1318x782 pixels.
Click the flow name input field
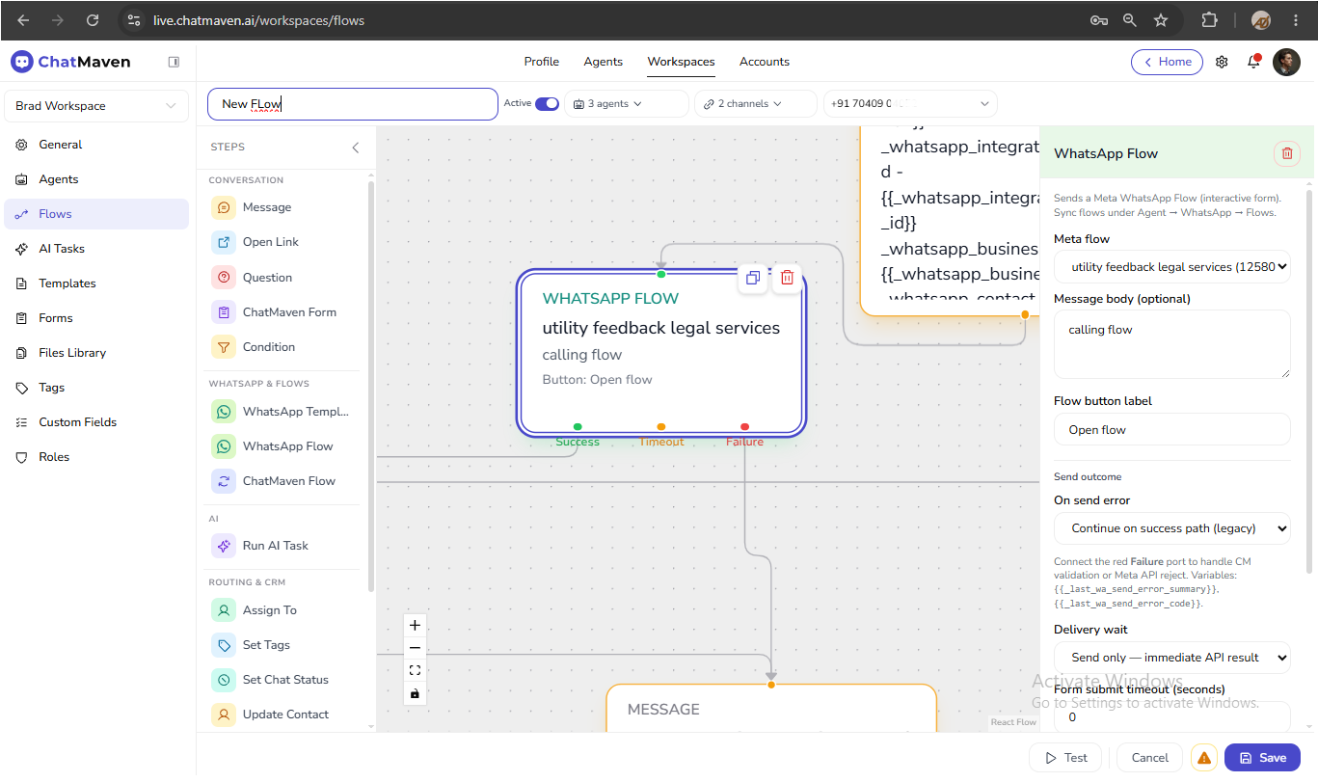click(353, 104)
